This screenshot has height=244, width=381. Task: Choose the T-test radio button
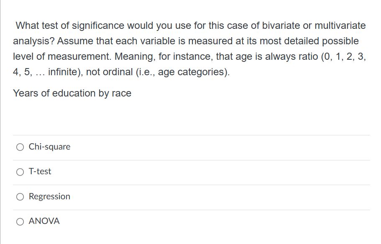pyautogui.click(x=20, y=172)
